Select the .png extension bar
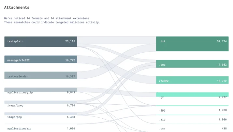The height and width of the screenshot is (132, 233). point(192,64)
